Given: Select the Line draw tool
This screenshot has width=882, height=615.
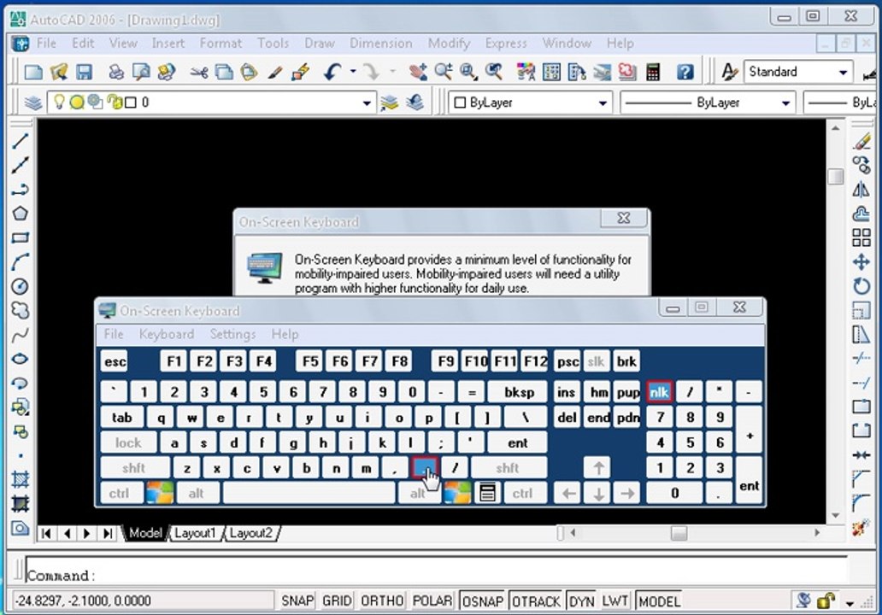Looking at the screenshot, I should 20,141.
